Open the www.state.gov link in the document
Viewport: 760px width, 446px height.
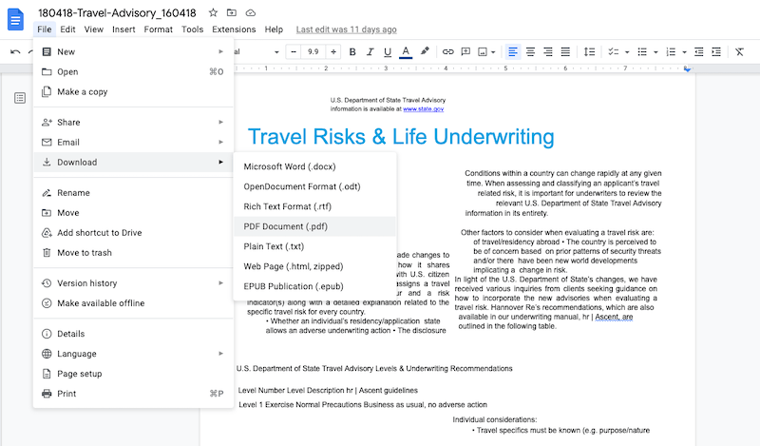423,109
